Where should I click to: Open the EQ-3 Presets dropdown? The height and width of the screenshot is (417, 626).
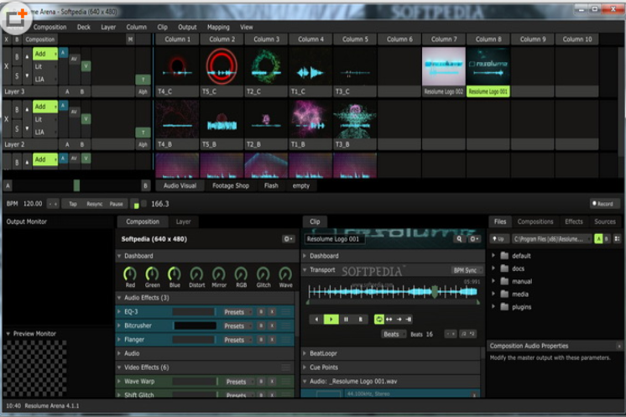click(x=237, y=312)
